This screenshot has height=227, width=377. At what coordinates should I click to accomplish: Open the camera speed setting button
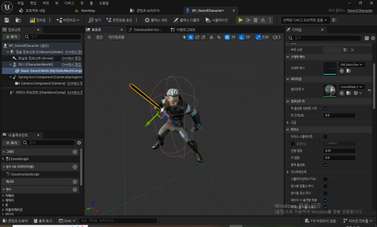click(277, 37)
